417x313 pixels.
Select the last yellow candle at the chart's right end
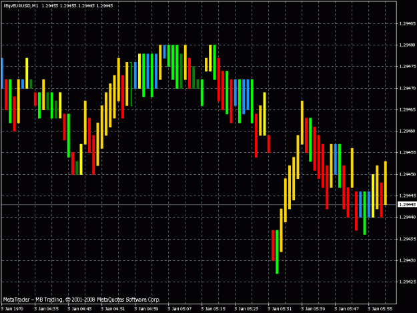[386, 183]
